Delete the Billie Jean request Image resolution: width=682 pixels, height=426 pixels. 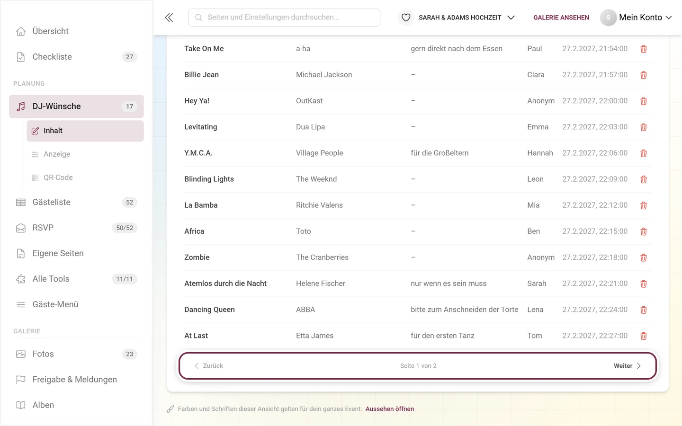(x=644, y=75)
